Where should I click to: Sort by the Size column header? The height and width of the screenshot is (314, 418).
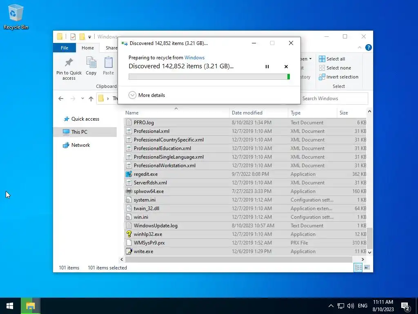(x=351, y=113)
